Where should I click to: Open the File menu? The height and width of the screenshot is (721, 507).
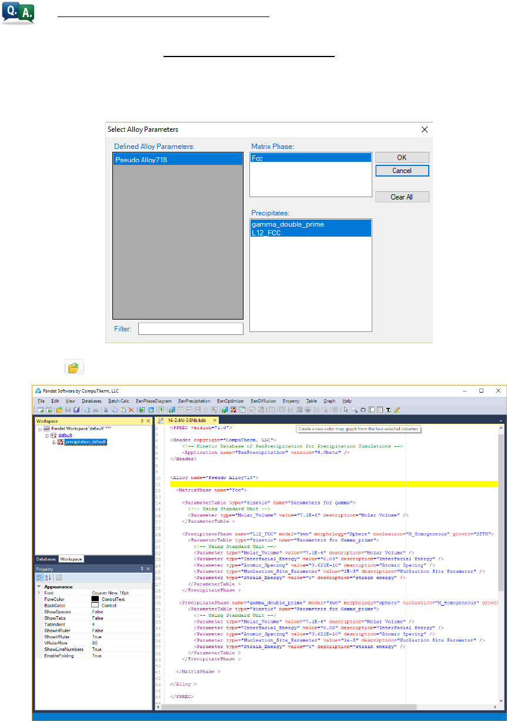(x=41, y=401)
